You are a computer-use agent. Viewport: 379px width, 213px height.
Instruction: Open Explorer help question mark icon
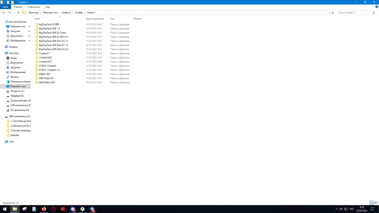(x=377, y=7)
